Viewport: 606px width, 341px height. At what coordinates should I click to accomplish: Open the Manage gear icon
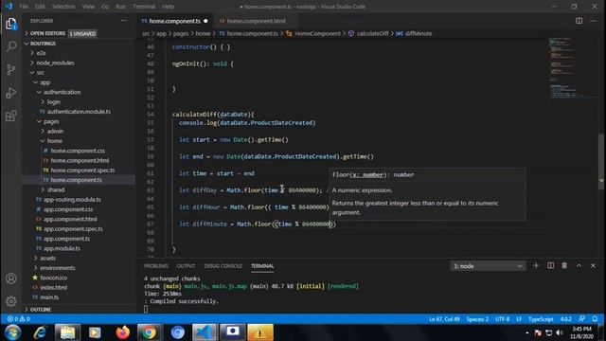click(x=11, y=301)
